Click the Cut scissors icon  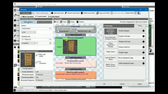55,22
